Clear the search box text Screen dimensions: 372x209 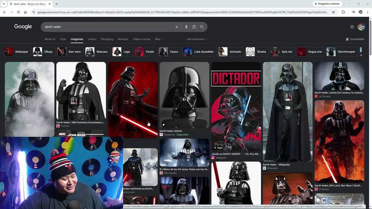tap(177, 27)
